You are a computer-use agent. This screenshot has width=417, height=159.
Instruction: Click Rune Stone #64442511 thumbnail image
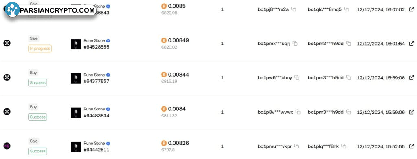click(x=76, y=147)
